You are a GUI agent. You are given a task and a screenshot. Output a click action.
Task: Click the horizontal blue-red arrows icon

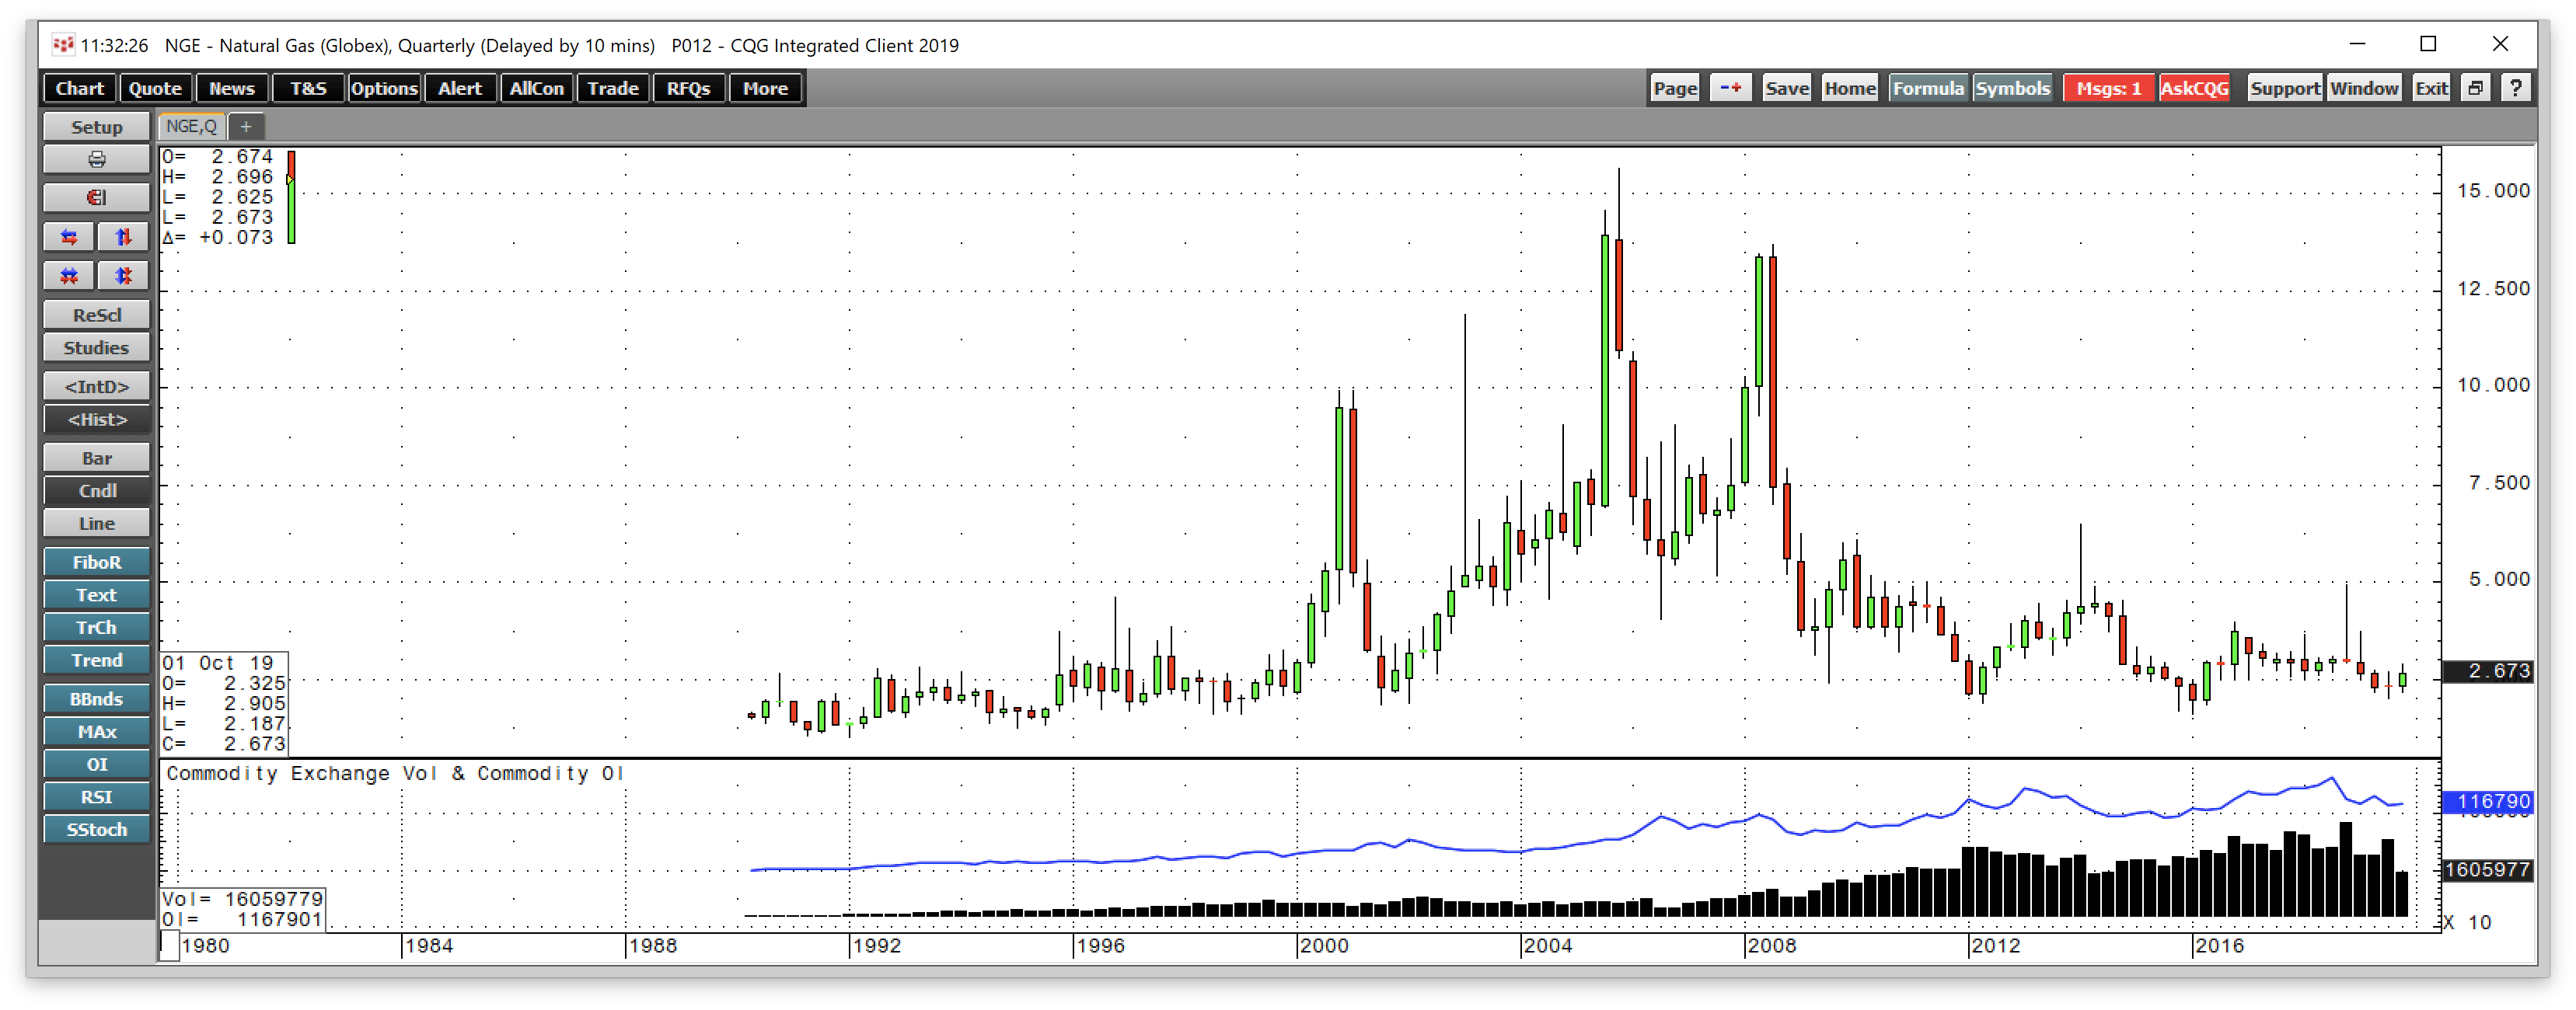(69, 237)
